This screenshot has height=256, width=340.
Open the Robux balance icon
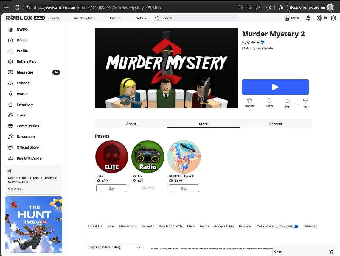tap(319, 18)
